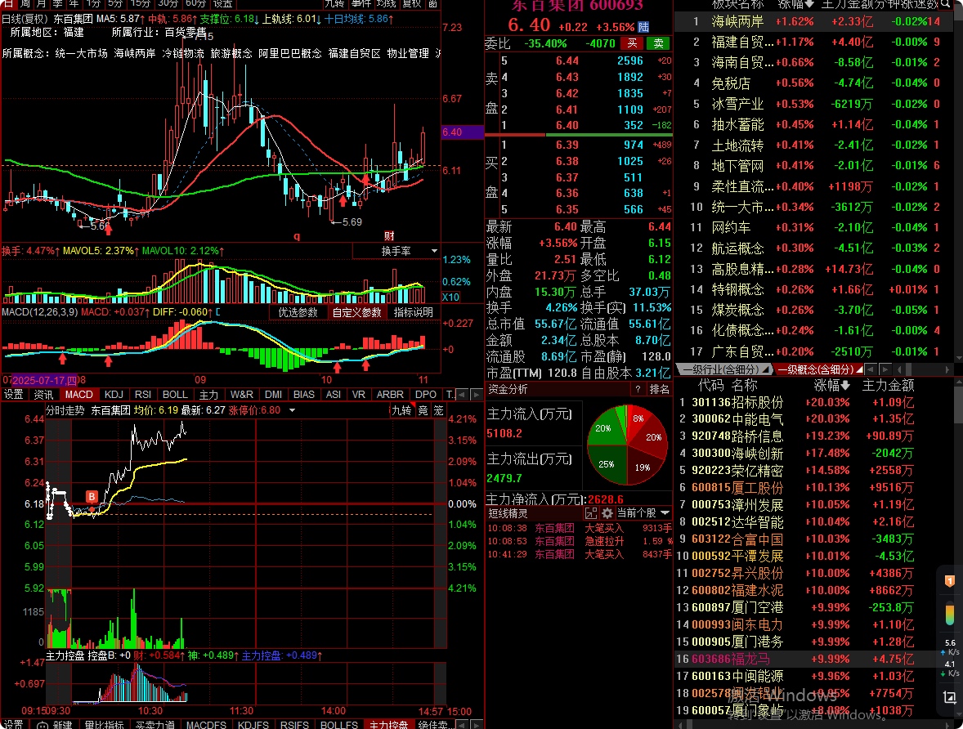Click the 冷链物流 concept tag

(x=182, y=53)
